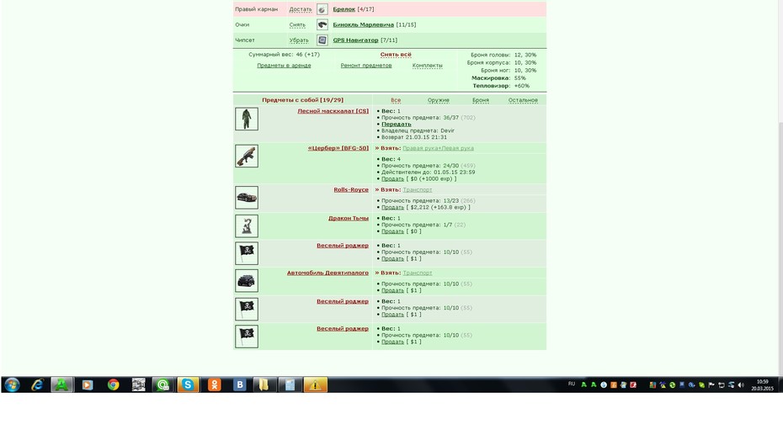Click the Бинокль Марлевича binoculars icon
This screenshot has width=783, height=440.
(322, 24)
